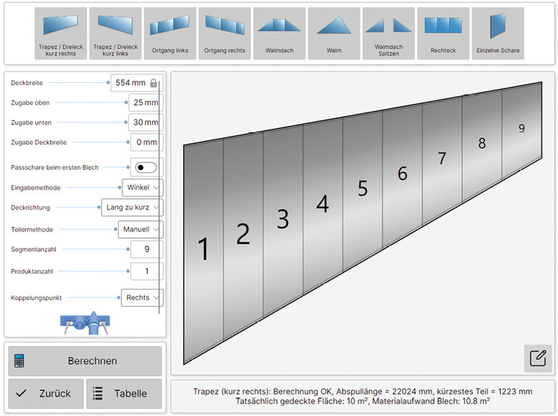
Task: Click the seam profile illustration
Action: (x=85, y=322)
